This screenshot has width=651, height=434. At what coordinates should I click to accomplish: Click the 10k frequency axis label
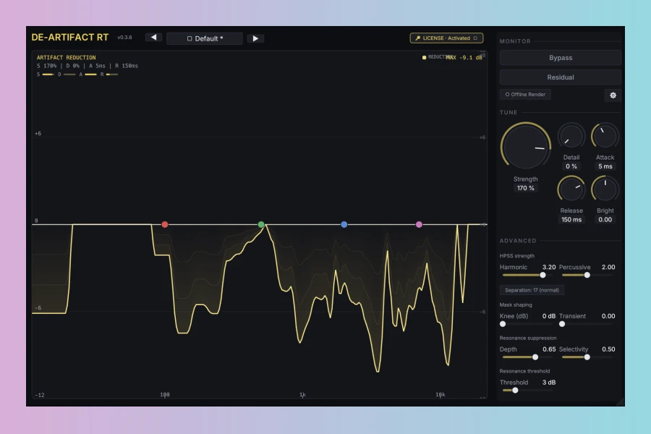tap(440, 394)
